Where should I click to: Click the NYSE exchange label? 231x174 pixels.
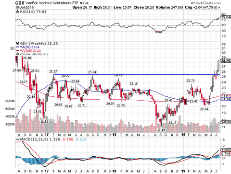[x=84, y=3]
